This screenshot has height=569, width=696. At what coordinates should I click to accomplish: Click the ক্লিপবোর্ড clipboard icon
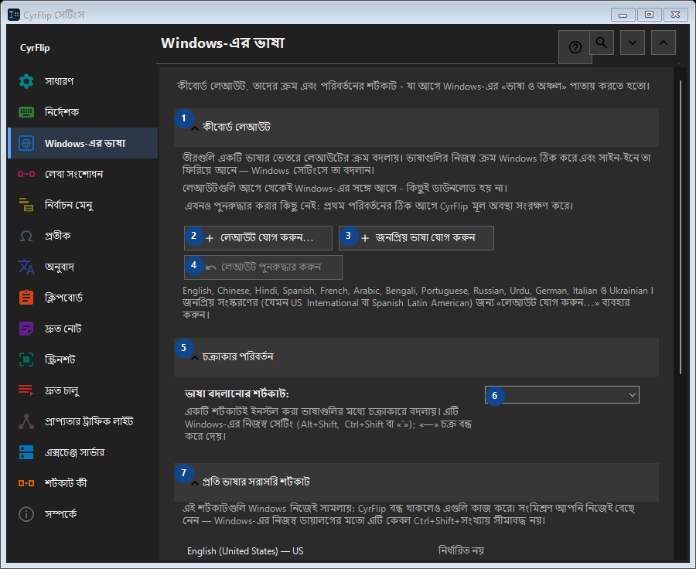pyautogui.click(x=26, y=298)
